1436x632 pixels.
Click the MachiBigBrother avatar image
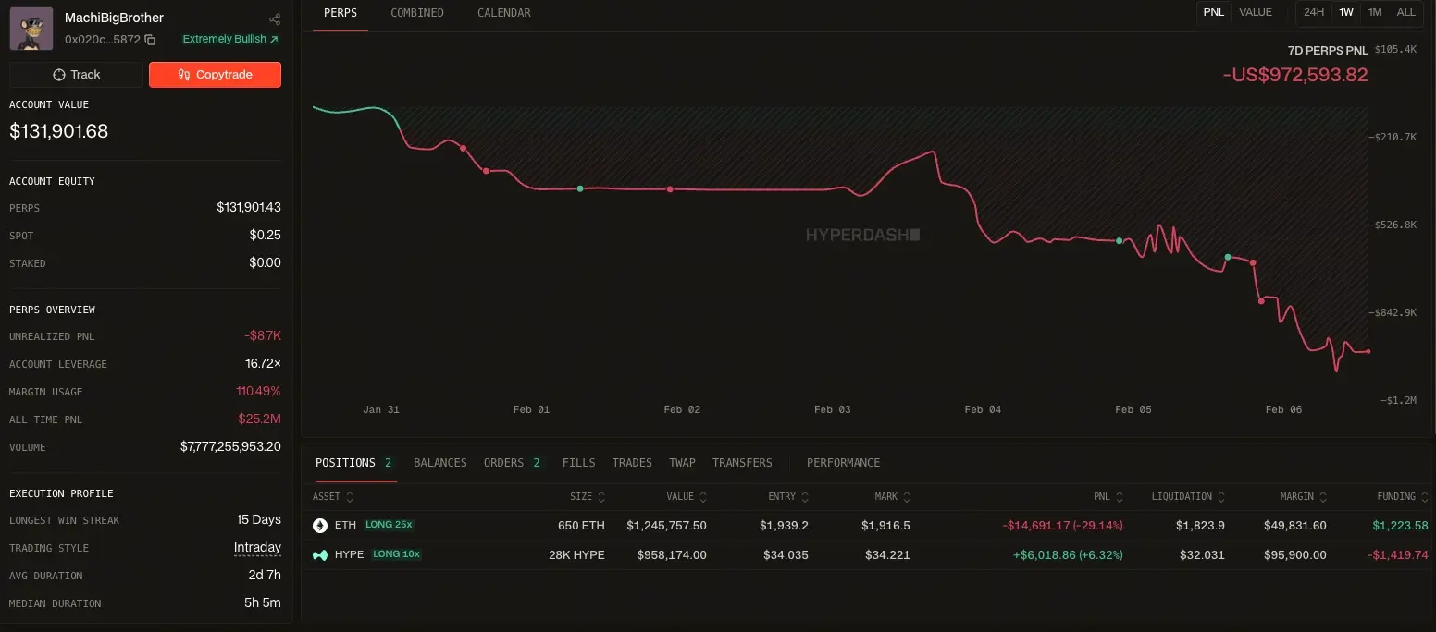pos(31,29)
